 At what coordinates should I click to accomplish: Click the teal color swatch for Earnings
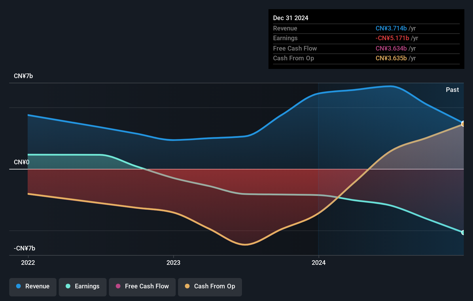(x=68, y=286)
